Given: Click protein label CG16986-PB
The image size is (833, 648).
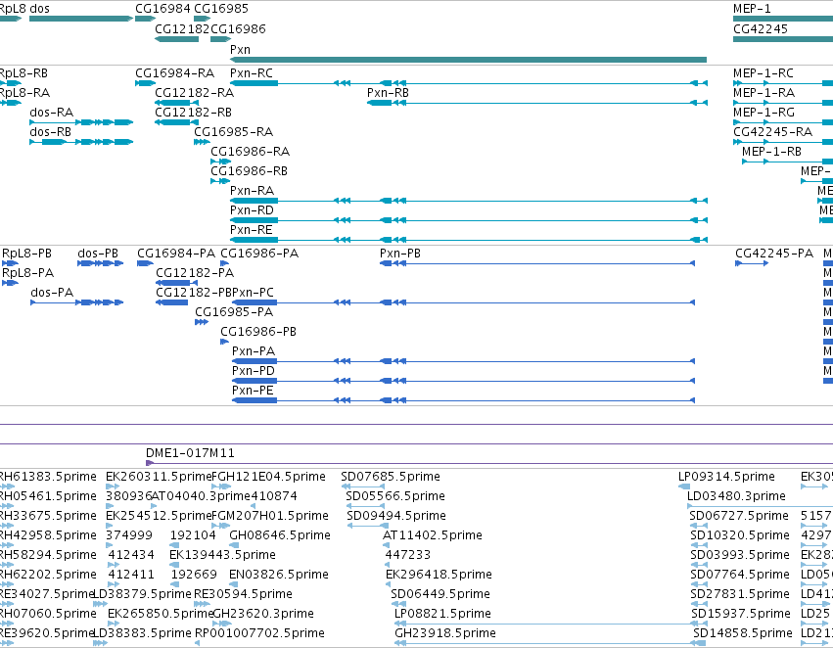Looking at the screenshot, I should [258, 333].
